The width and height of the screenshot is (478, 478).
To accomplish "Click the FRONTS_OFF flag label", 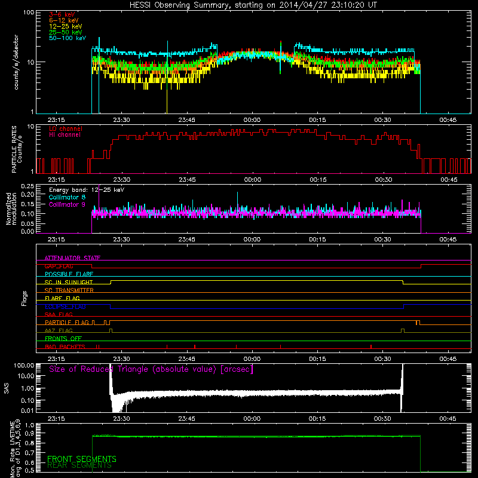I will (x=63, y=339).
